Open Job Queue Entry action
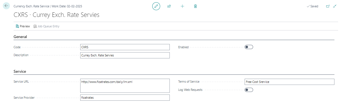348x110 pixels. pyautogui.click(x=46, y=26)
